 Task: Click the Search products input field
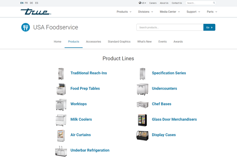170,27
